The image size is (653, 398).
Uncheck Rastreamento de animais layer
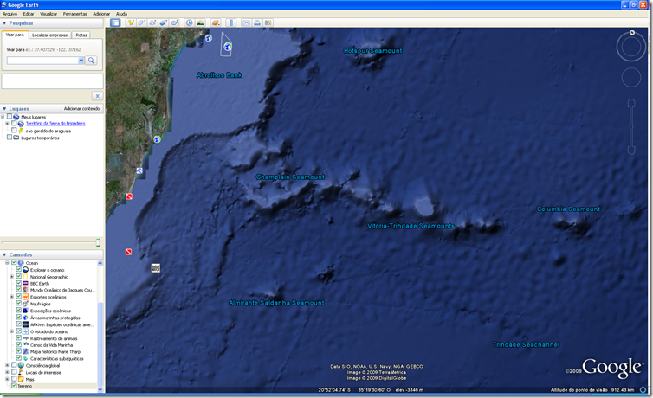[x=19, y=338]
